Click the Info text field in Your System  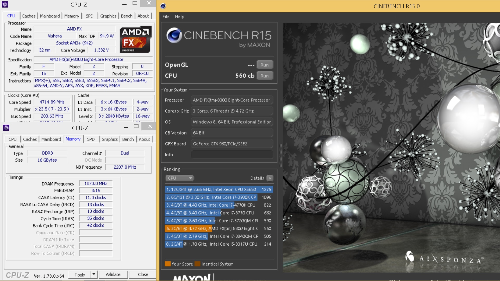[x=232, y=155]
